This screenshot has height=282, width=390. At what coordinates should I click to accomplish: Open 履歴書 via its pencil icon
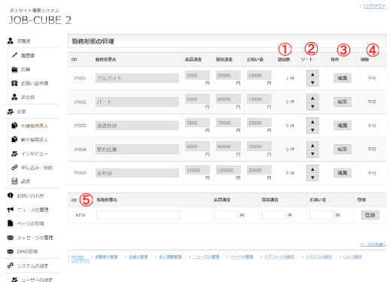pyautogui.click(x=14, y=55)
